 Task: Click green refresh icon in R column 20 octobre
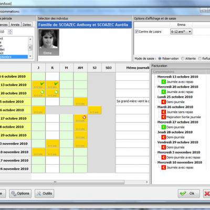coord(56,92)
